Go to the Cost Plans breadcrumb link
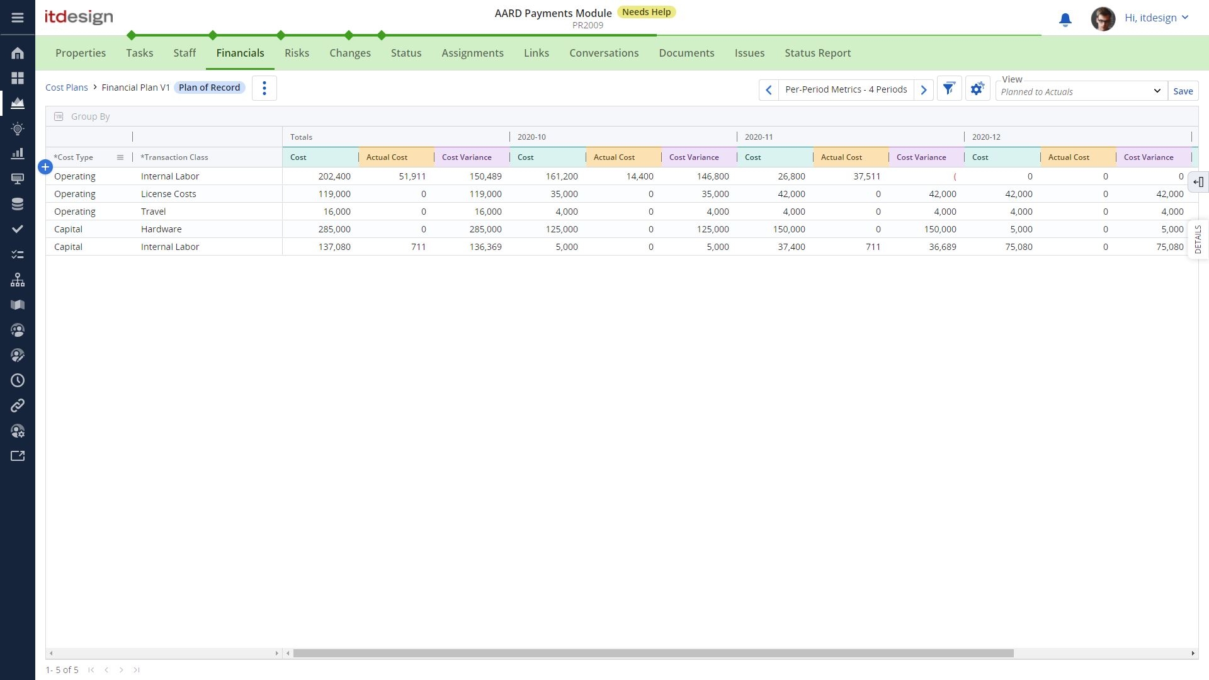1209x680 pixels. pyautogui.click(x=67, y=88)
